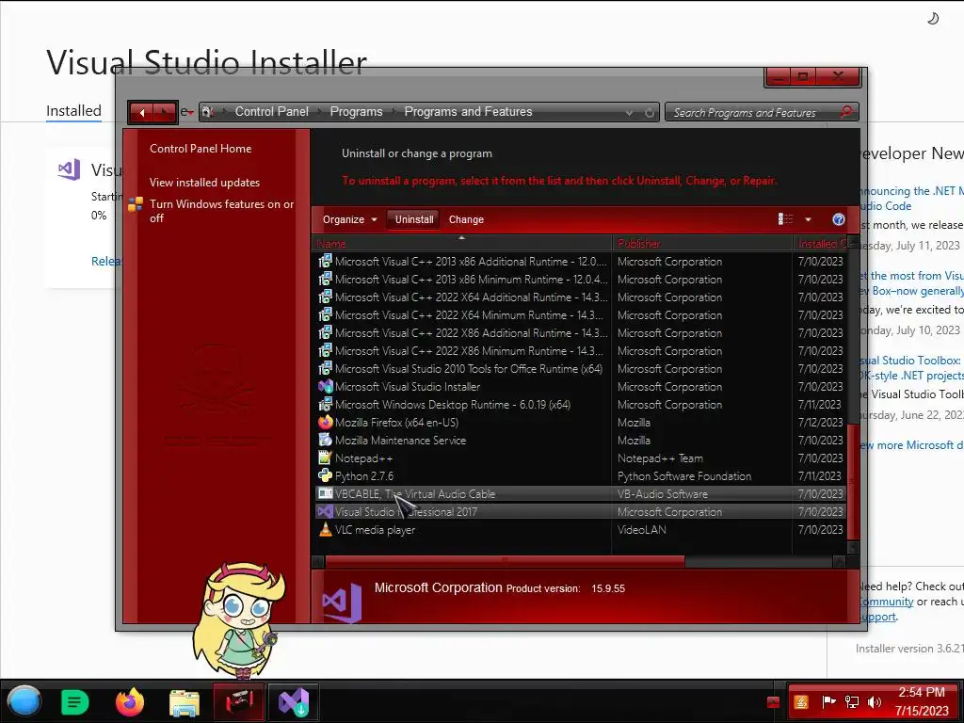
Task: Click the Visual Studio Professional 2017 list icon
Action: click(325, 511)
